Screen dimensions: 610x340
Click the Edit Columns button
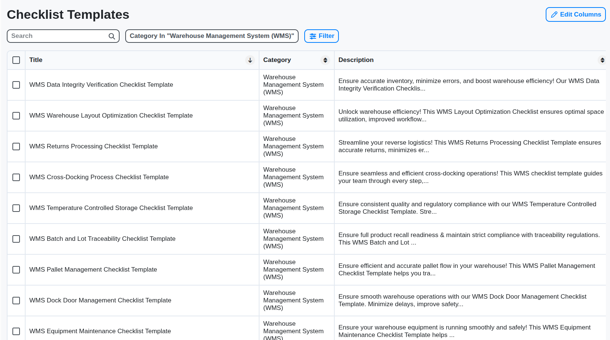(575, 14)
